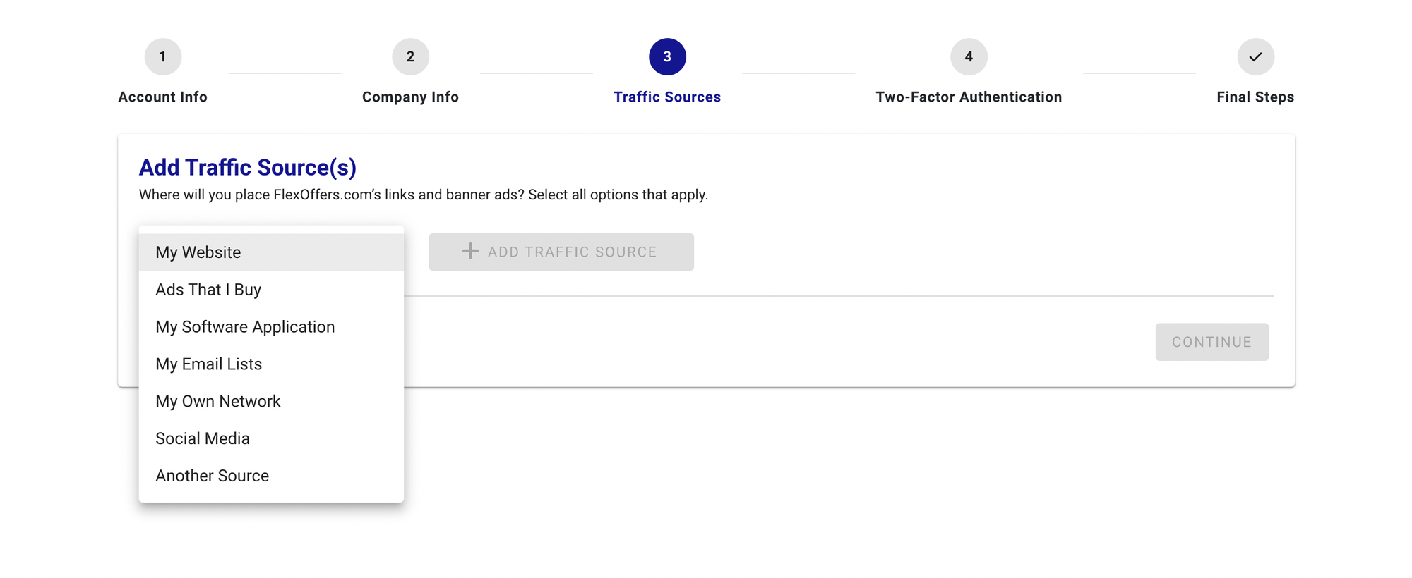Click the active step 3 circle

point(667,56)
